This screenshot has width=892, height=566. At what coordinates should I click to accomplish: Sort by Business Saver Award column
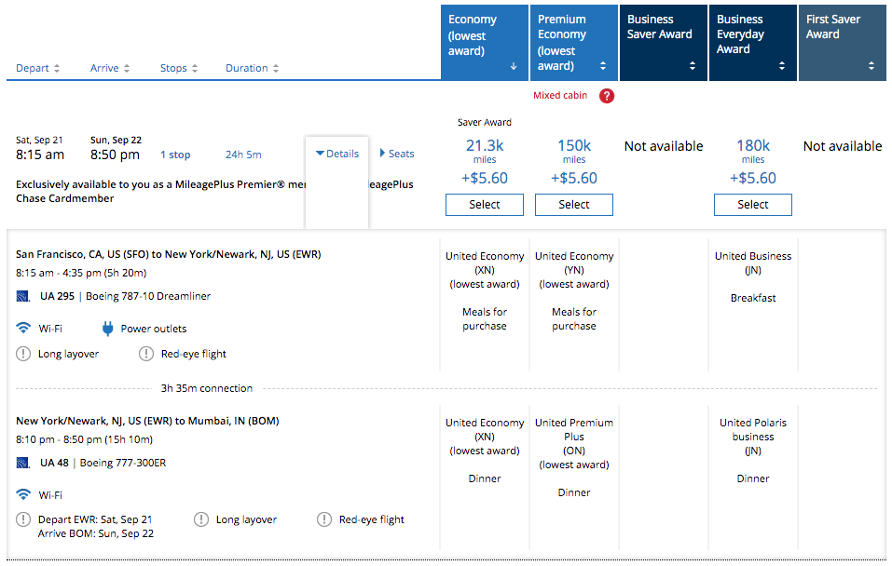(662, 42)
